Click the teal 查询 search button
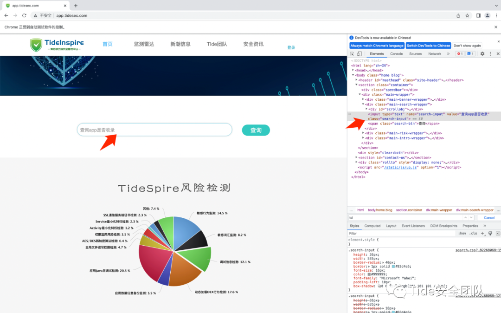 point(256,130)
